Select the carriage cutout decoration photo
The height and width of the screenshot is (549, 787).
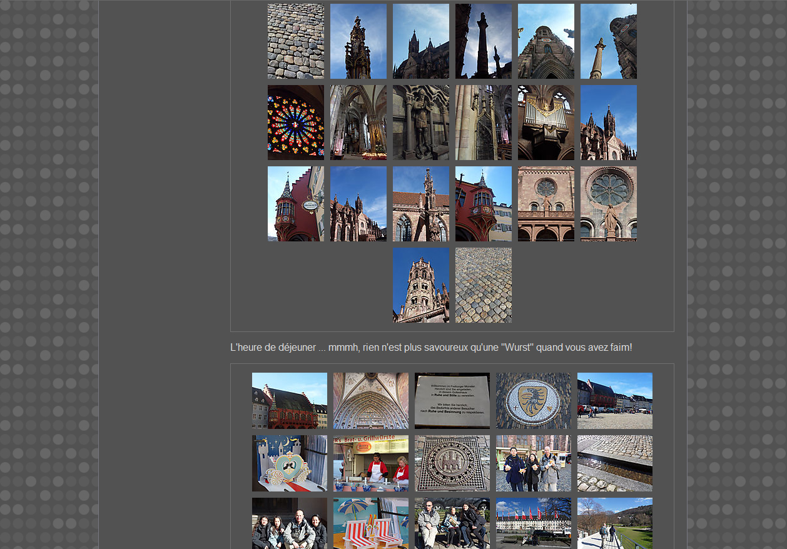289,463
